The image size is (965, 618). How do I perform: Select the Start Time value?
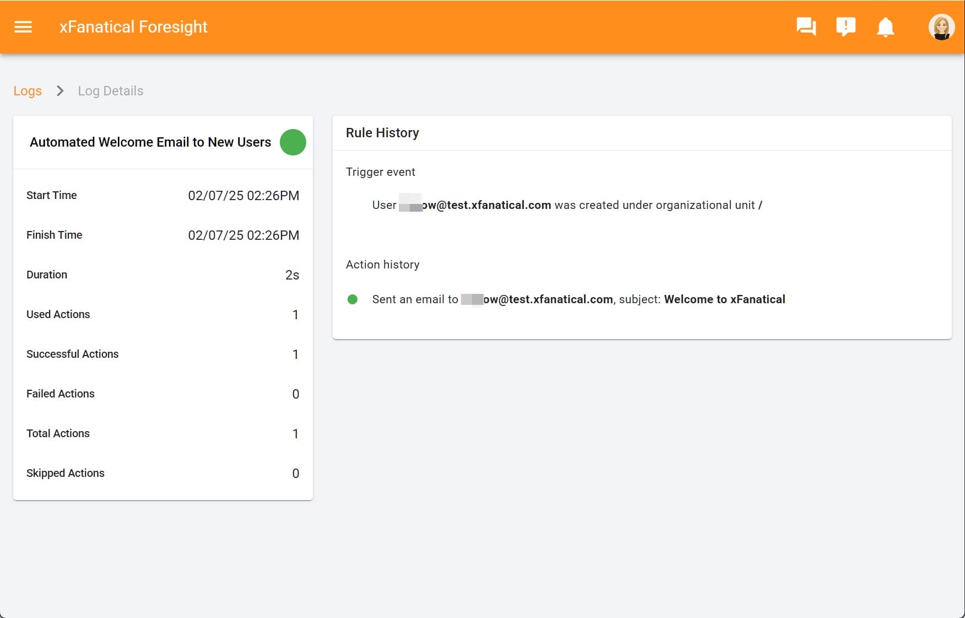coord(243,196)
